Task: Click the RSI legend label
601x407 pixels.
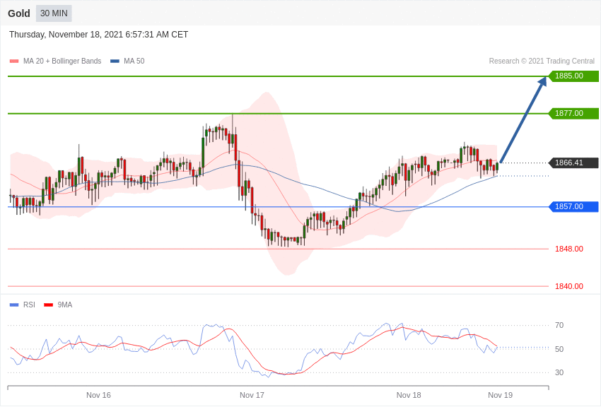Action: point(29,305)
